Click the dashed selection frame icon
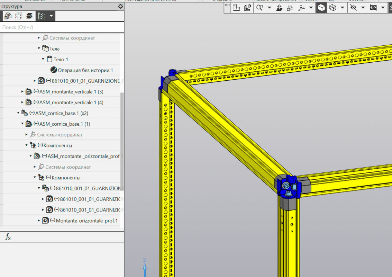 (18, 16)
